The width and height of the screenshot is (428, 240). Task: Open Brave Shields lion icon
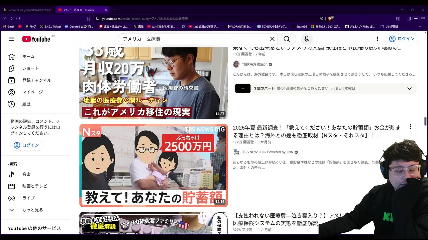[x=331, y=19]
